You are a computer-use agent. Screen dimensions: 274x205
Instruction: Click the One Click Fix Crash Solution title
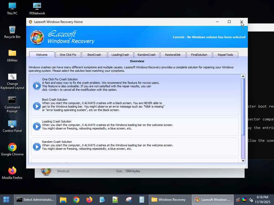pos(60,79)
